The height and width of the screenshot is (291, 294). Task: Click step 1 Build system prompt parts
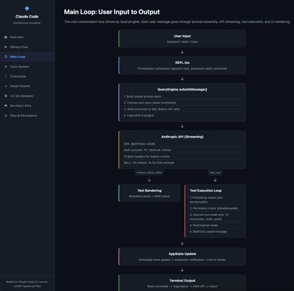pos(182,96)
